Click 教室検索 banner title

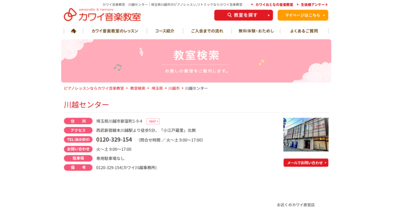pyautogui.click(x=196, y=55)
